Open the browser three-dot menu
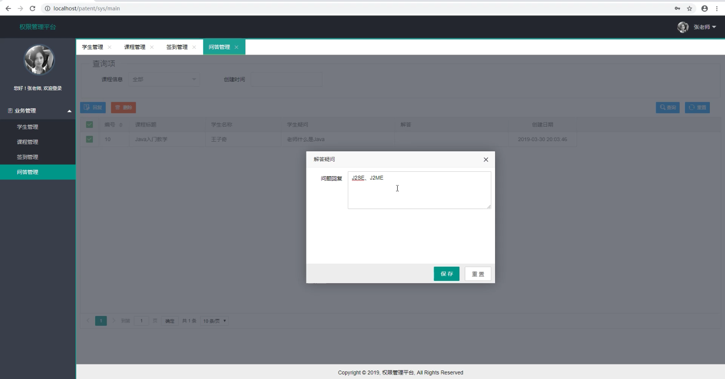The height and width of the screenshot is (379, 725). click(x=717, y=8)
